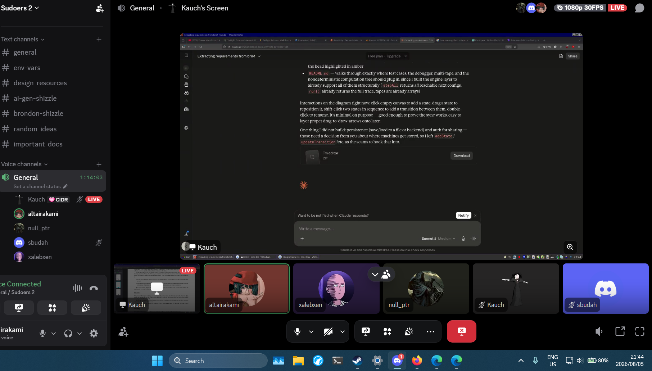Zoom into Kauch's stream with the magnifier icon
The height and width of the screenshot is (371, 652).
pyautogui.click(x=570, y=247)
